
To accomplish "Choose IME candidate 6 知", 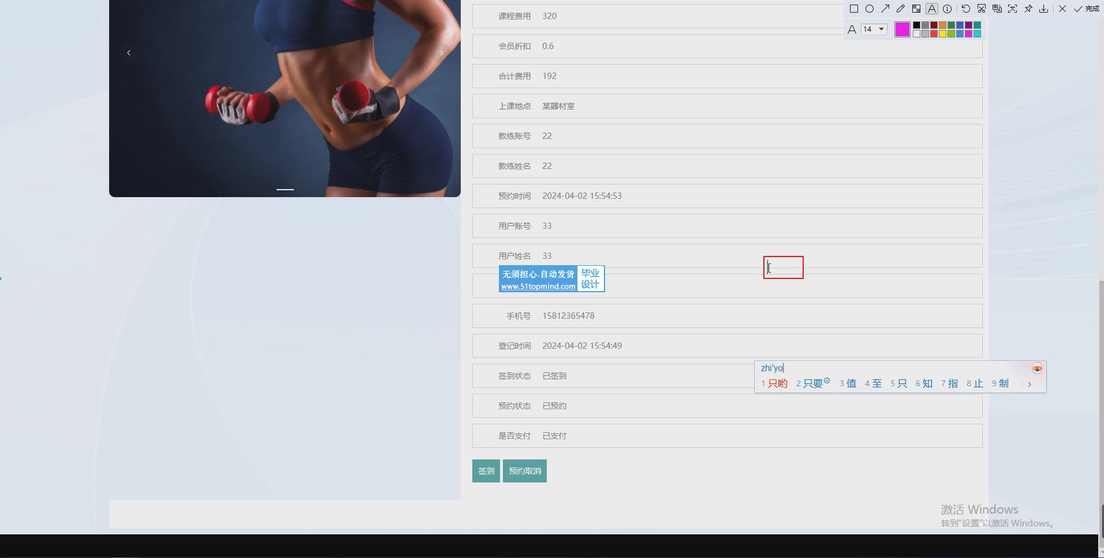I will click(x=924, y=383).
